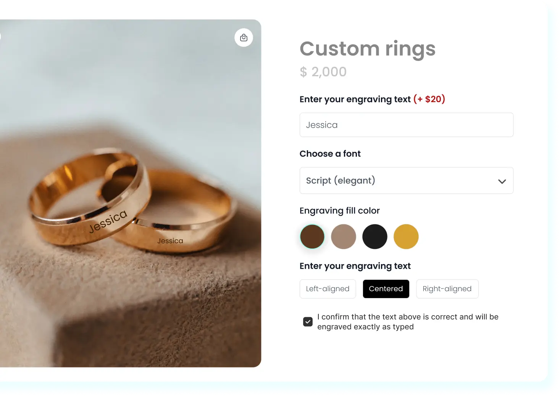Select the gold engraving fill color
560x396 pixels.
click(406, 237)
